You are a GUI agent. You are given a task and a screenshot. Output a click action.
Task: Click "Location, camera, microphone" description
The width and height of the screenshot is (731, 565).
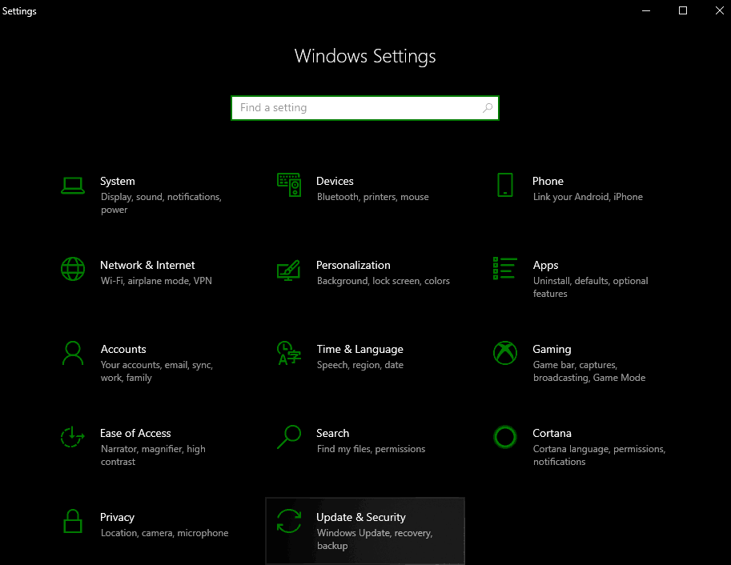point(165,533)
